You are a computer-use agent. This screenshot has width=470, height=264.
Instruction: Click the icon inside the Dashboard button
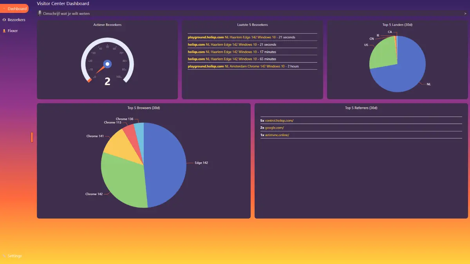pyautogui.click(x=4, y=8)
